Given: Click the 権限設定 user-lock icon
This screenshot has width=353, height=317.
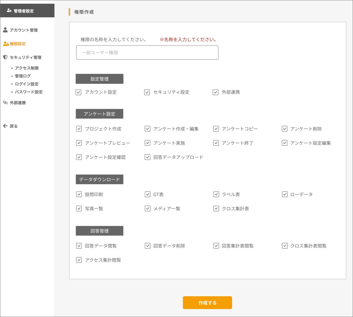Looking at the screenshot, I should click(6, 44).
